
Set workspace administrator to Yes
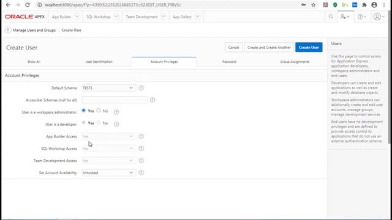point(84,111)
